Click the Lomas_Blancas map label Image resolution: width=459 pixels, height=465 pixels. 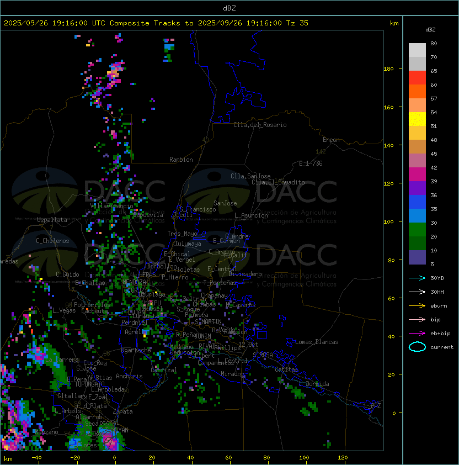pos(317,342)
